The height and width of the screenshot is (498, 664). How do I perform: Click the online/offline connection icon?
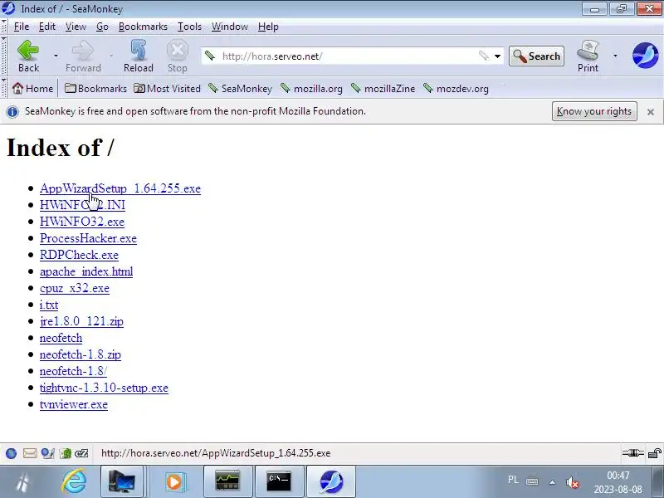(x=633, y=453)
